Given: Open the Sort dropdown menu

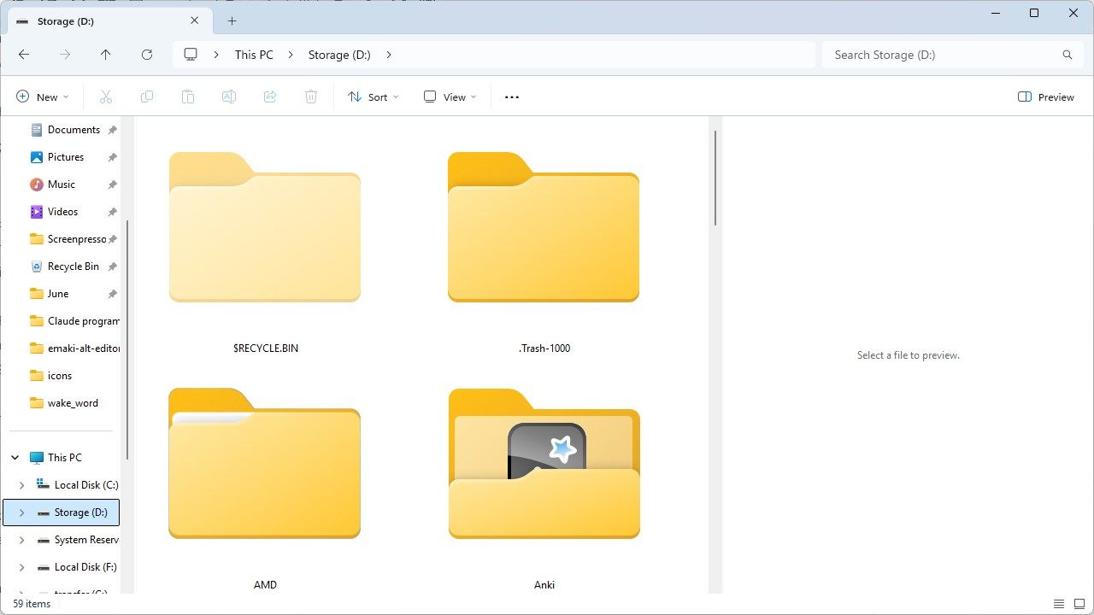Looking at the screenshot, I should tap(373, 97).
